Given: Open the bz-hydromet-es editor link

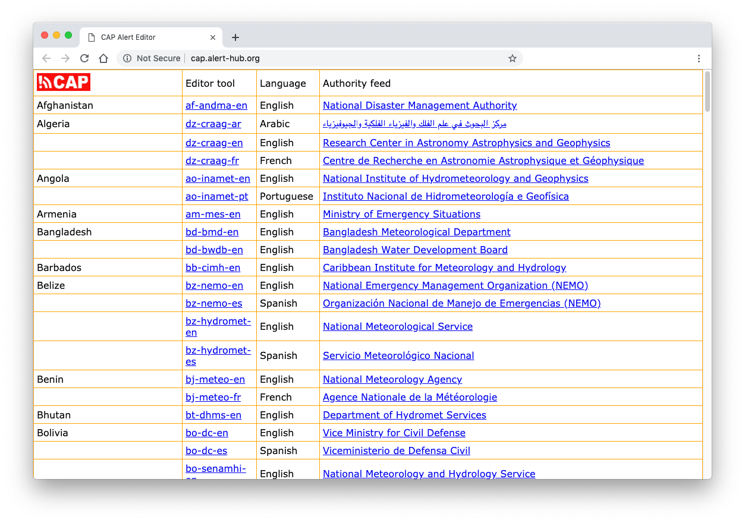Looking at the screenshot, I should pyautogui.click(x=218, y=355).
